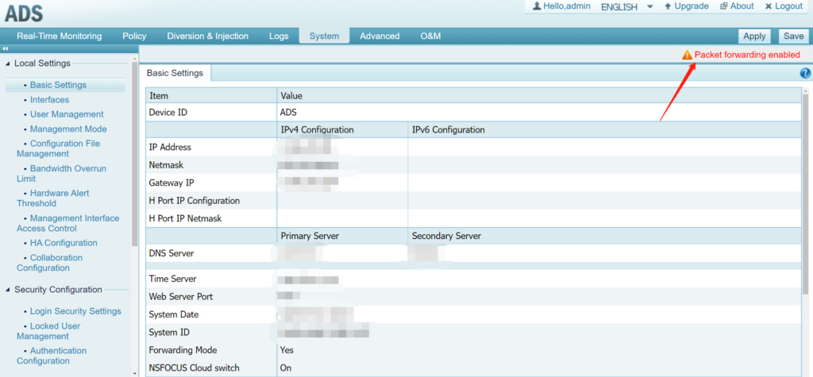Click the Item column header
Viewport: 813px width, 377px height.
[x=159, y=96]
